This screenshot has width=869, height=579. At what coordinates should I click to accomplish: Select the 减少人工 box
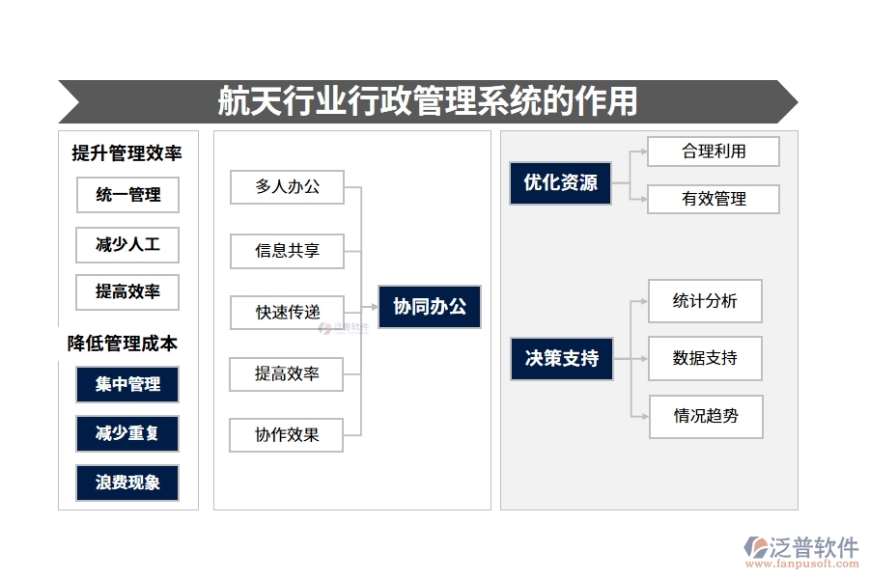pyautogui.click(x=127, y=245)
